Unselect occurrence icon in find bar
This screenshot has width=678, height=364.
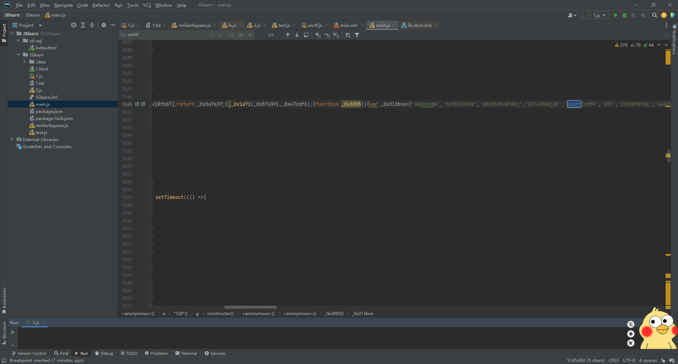[327, 35]
